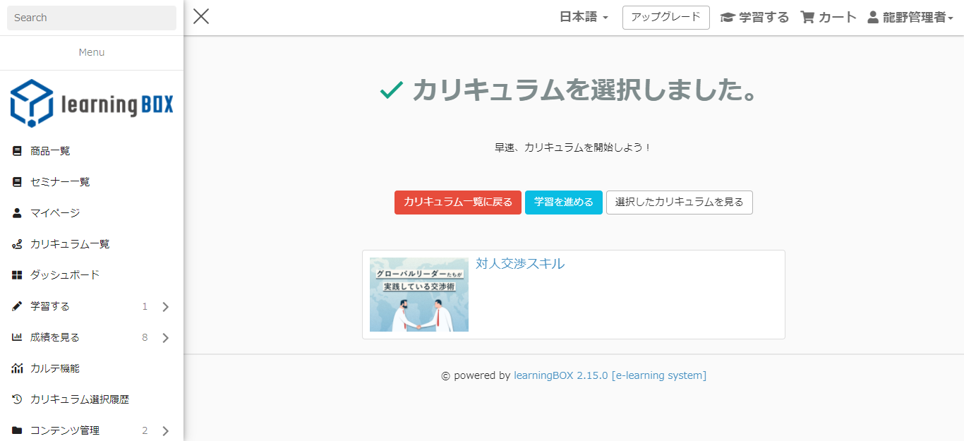
Task: Click the person icon beside マイページ
Action: [x=17, y=213]
